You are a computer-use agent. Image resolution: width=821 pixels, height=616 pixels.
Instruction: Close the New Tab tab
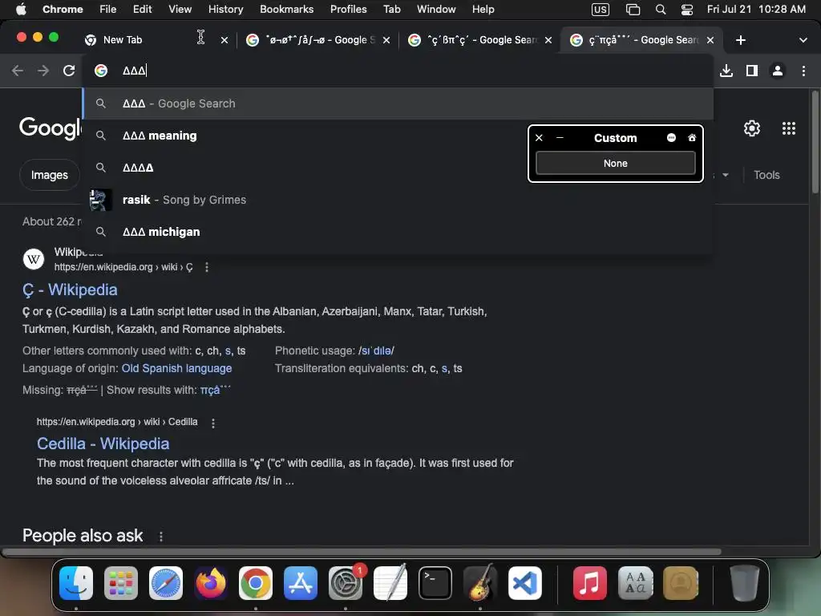tap(224, 40)
